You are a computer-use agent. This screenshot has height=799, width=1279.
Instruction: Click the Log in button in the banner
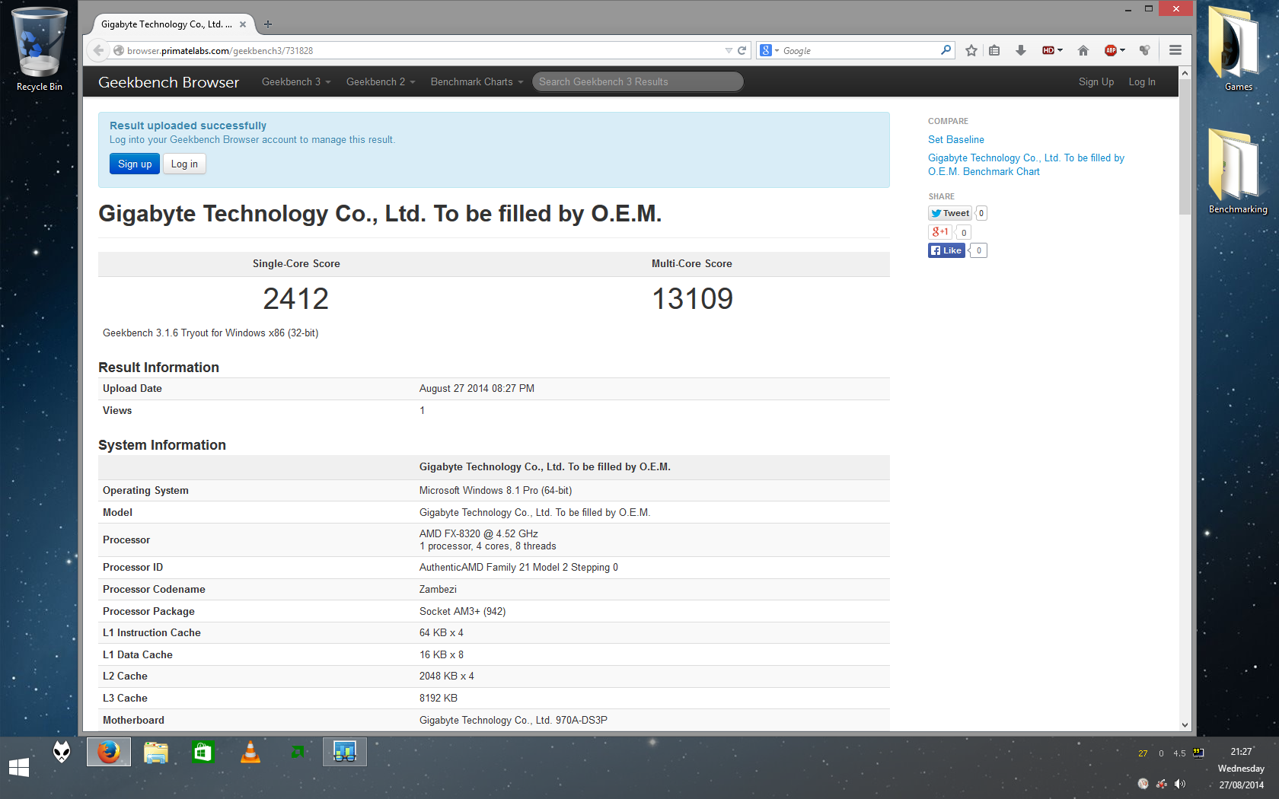184,164
